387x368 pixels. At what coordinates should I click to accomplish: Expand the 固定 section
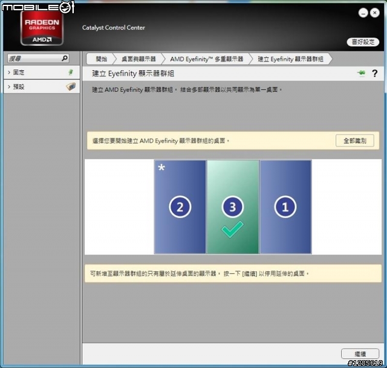(x=42, y=73)
